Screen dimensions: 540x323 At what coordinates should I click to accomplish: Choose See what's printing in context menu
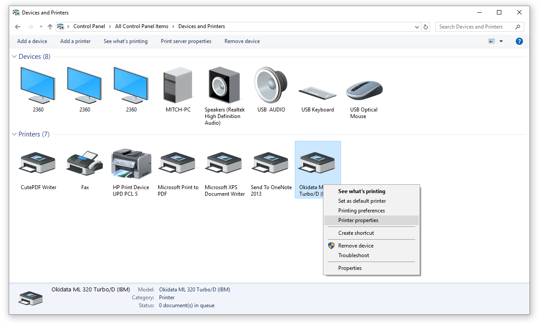tap(371, 191)
